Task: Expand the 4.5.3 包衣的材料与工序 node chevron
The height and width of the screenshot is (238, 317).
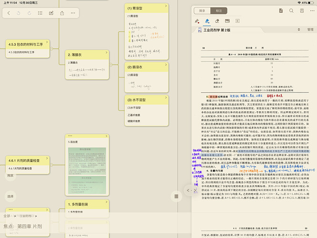Action: pos(47,42)
